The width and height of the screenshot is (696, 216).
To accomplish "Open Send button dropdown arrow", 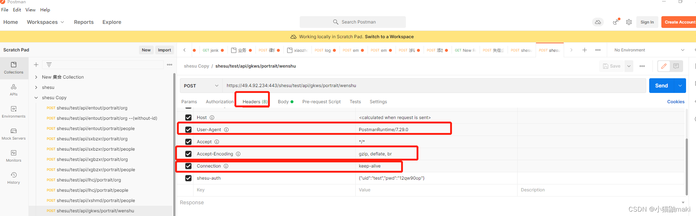I will coord(680,86).
